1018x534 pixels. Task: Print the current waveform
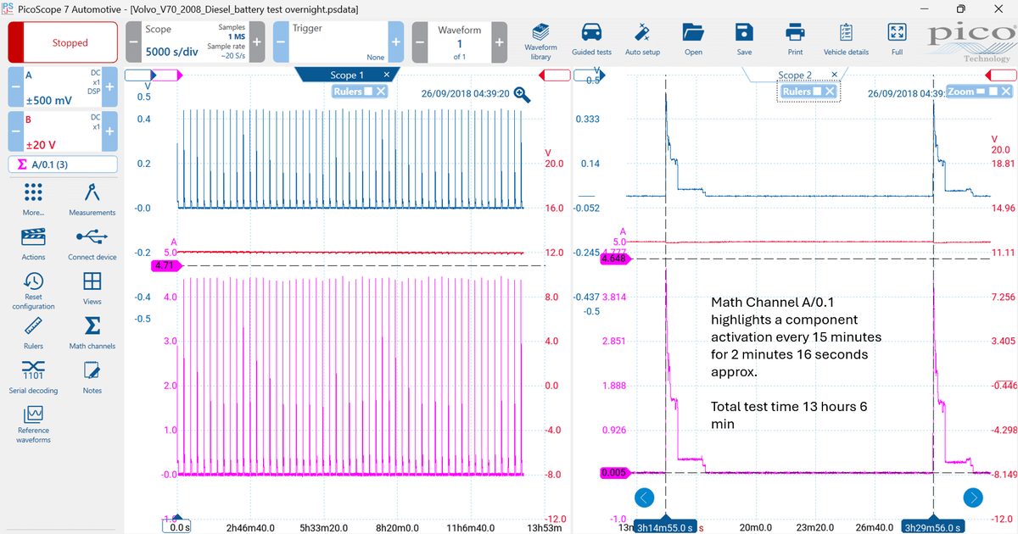click(x=795, y=41)
